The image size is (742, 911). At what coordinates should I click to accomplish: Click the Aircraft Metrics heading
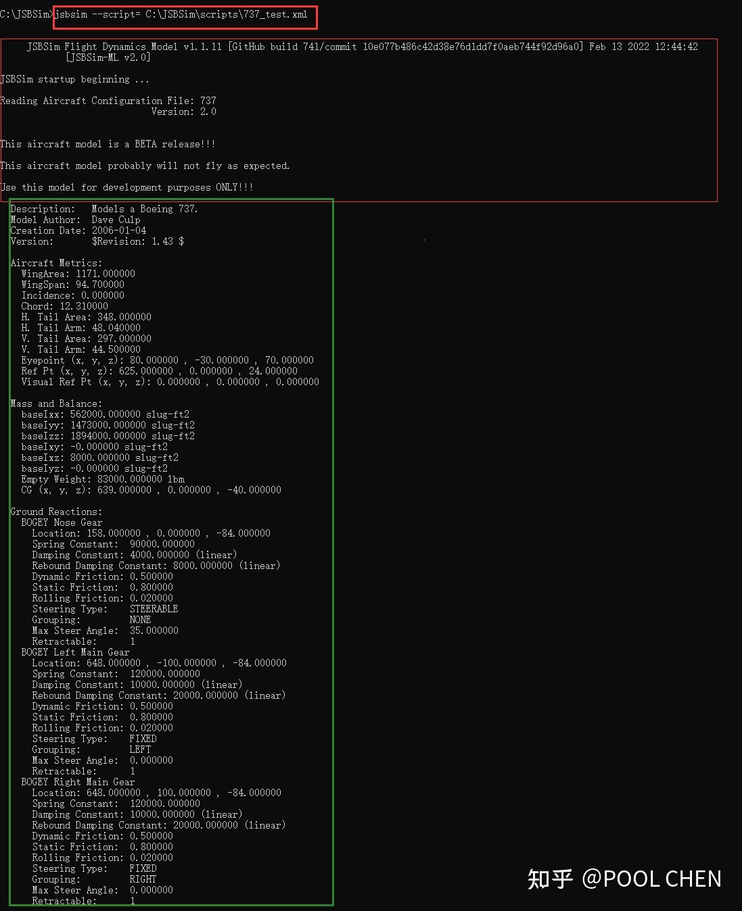56,263
